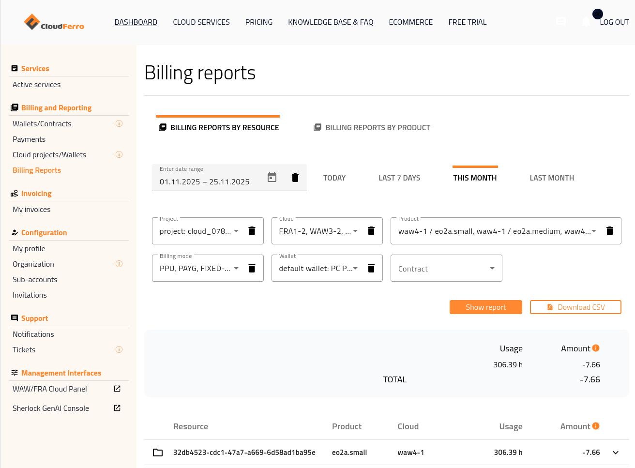This screenshot has height=468, width=635.
Task: Download the report as CSV
Action: [575, 307]
